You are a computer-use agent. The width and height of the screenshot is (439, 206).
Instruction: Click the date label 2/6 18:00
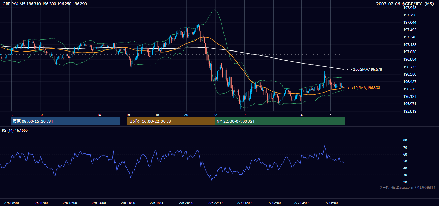[x=157, y=203]
